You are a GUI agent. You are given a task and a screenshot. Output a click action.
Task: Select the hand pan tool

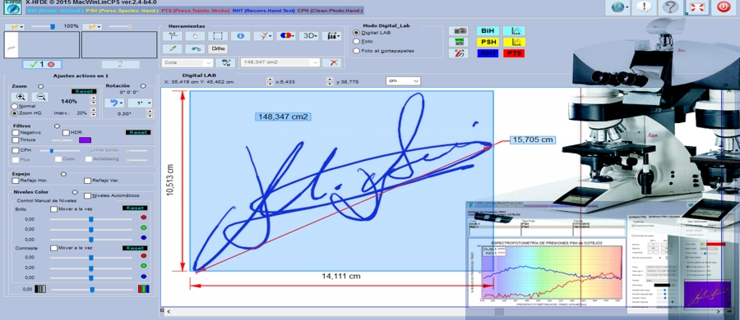click(195, 36)
